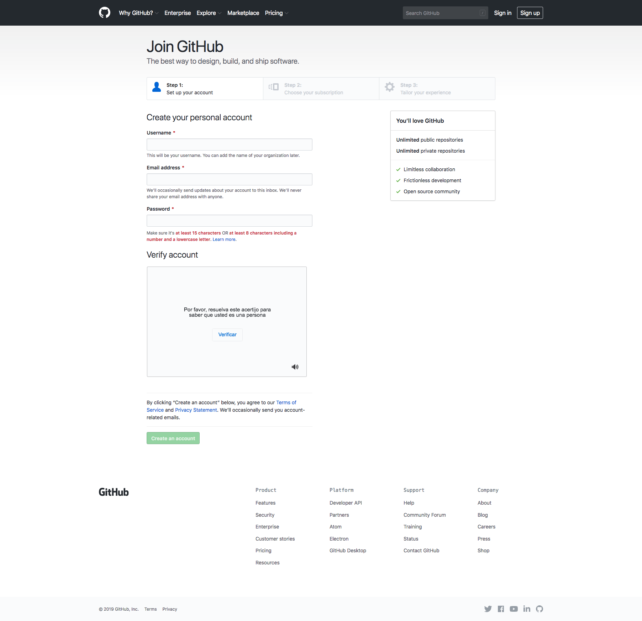The height and width of the screenshot is (621, 642).
Task: Click the YouTube icon in footer
Action: coord(514,609)
